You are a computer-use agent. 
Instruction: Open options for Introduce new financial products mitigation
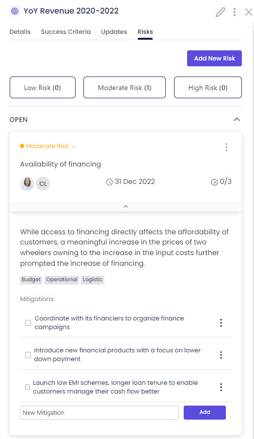point(221,355)
